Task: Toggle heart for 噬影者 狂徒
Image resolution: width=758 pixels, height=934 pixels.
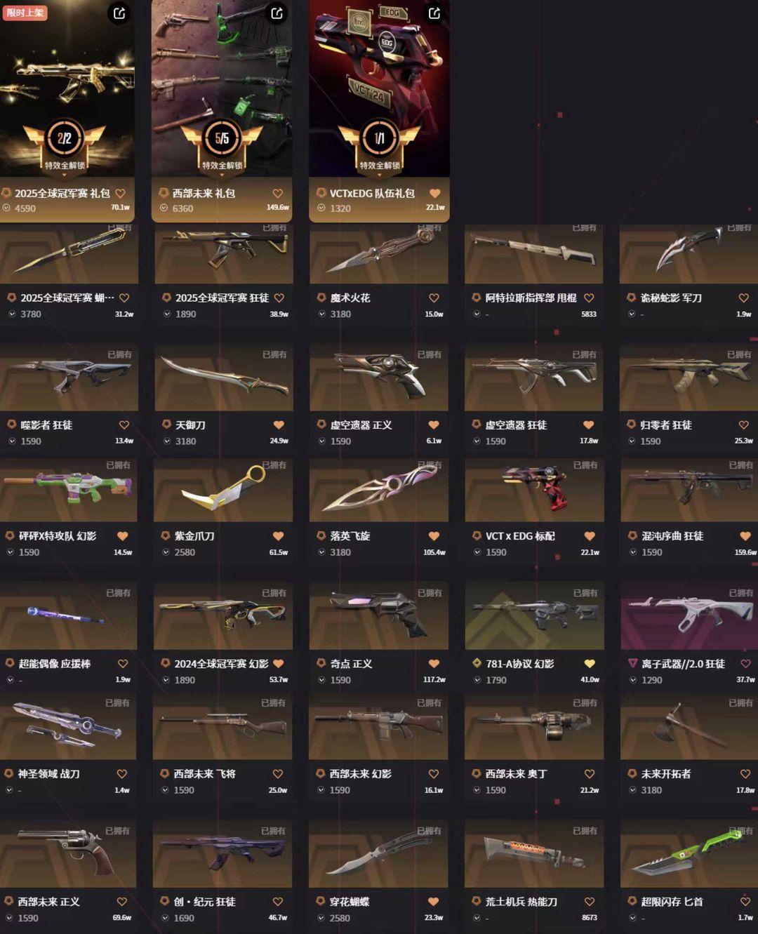Action: (x=124, y=425)
